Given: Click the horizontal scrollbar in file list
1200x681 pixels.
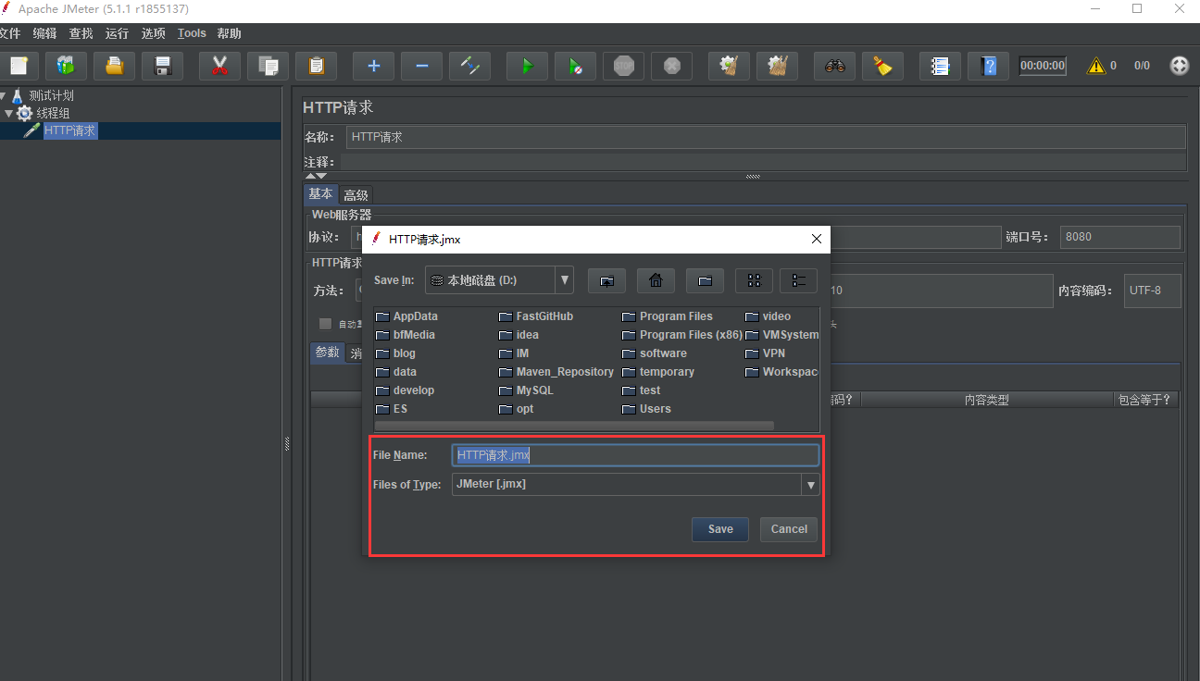Looking at the screenshot, I should coord(574,426).
